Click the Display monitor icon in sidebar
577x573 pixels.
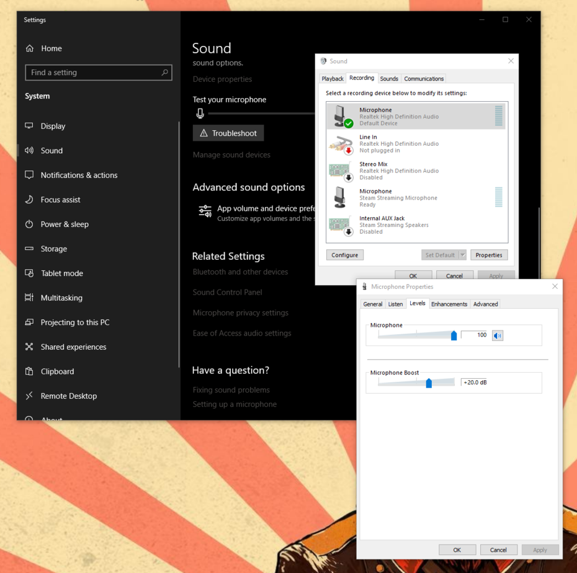pos(29,126)
